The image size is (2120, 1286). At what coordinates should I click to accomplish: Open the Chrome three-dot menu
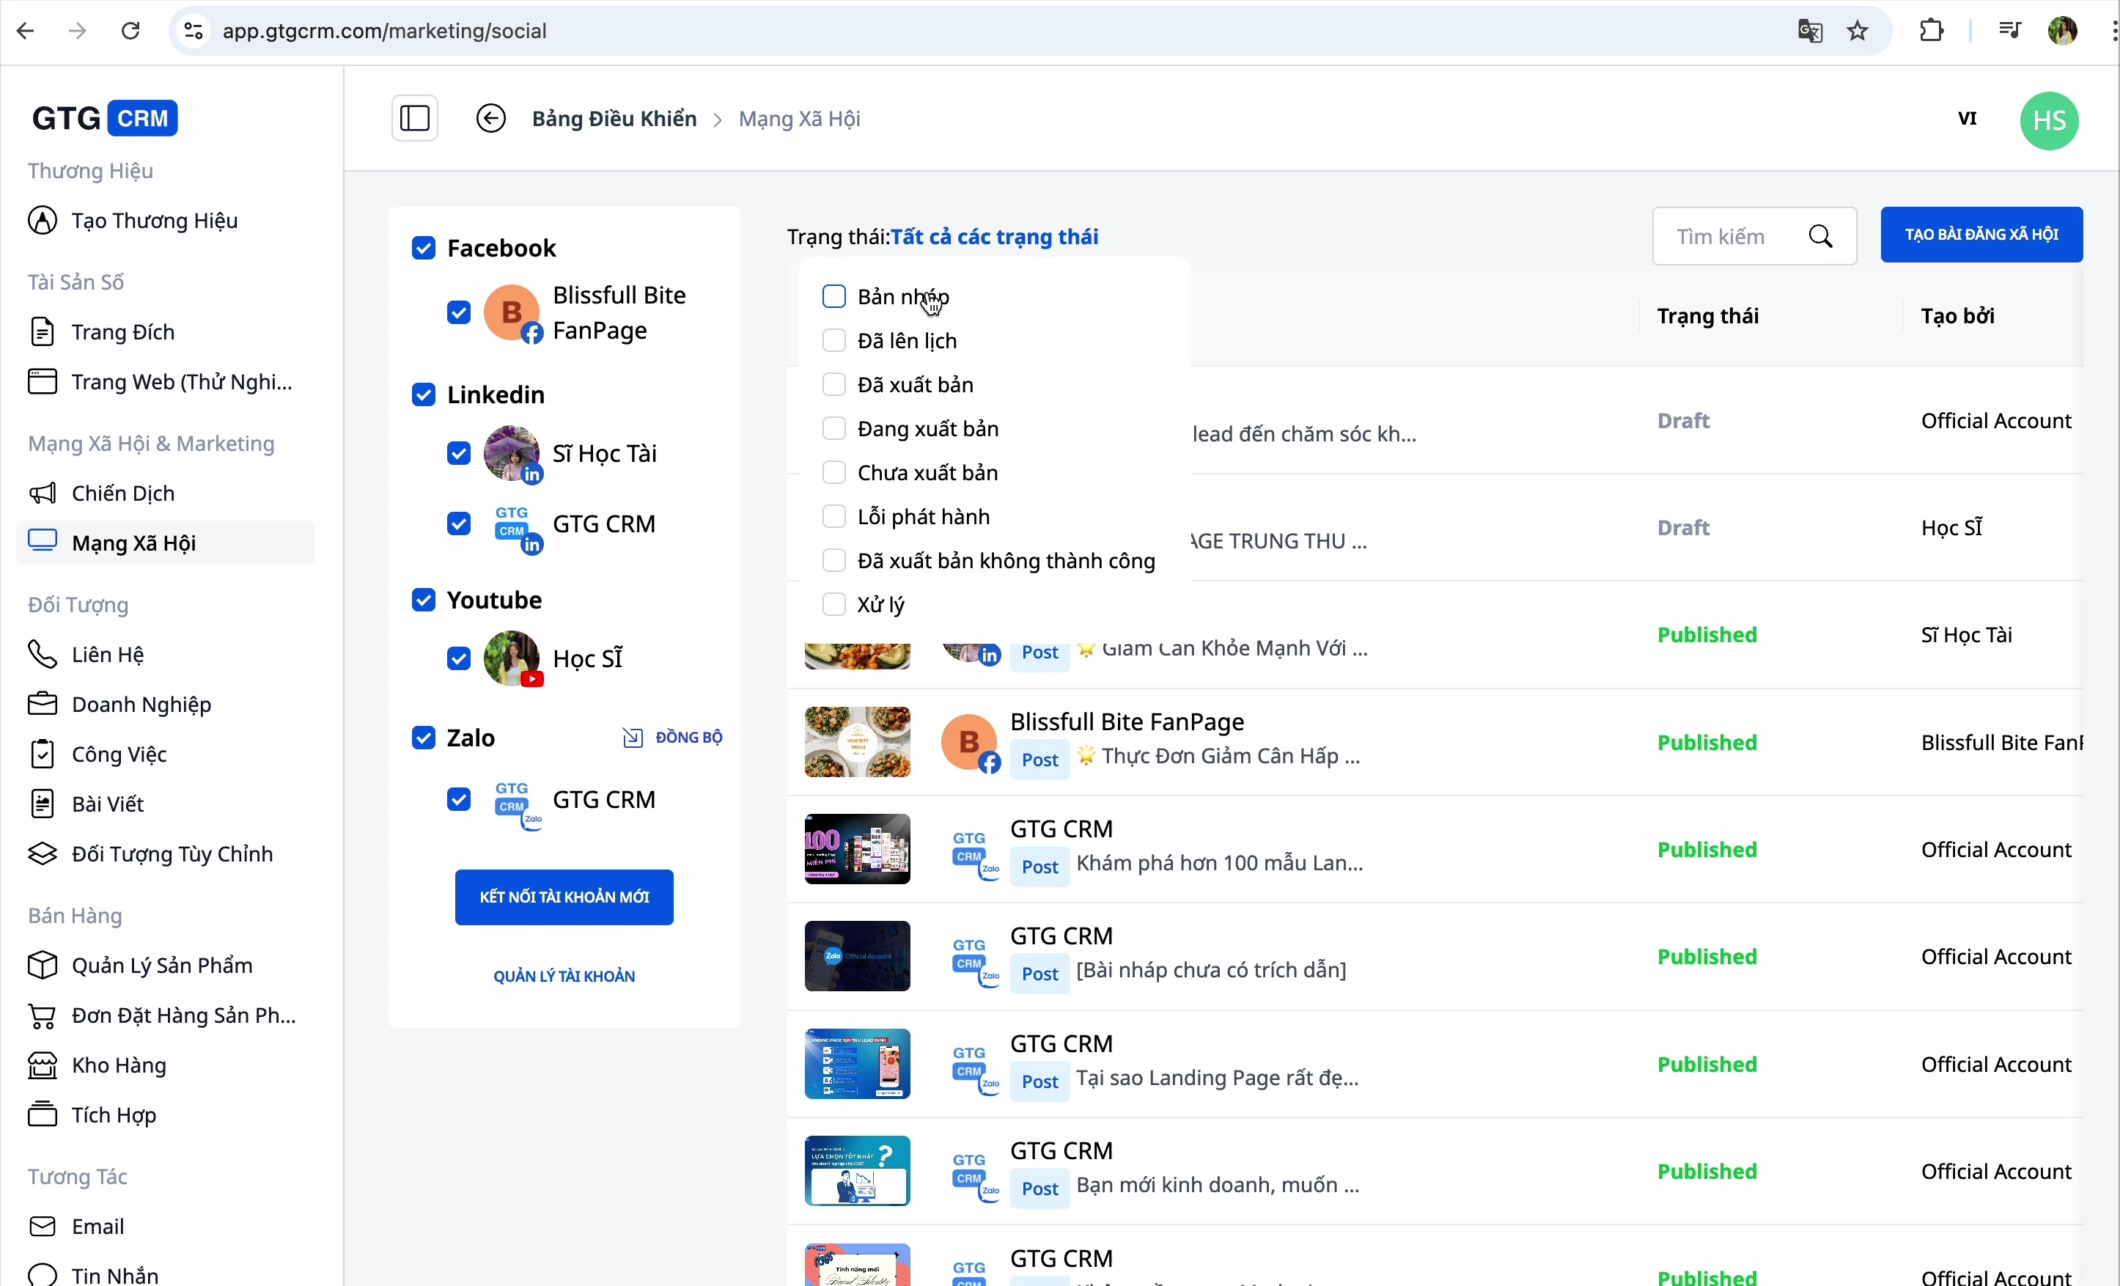2110,31
